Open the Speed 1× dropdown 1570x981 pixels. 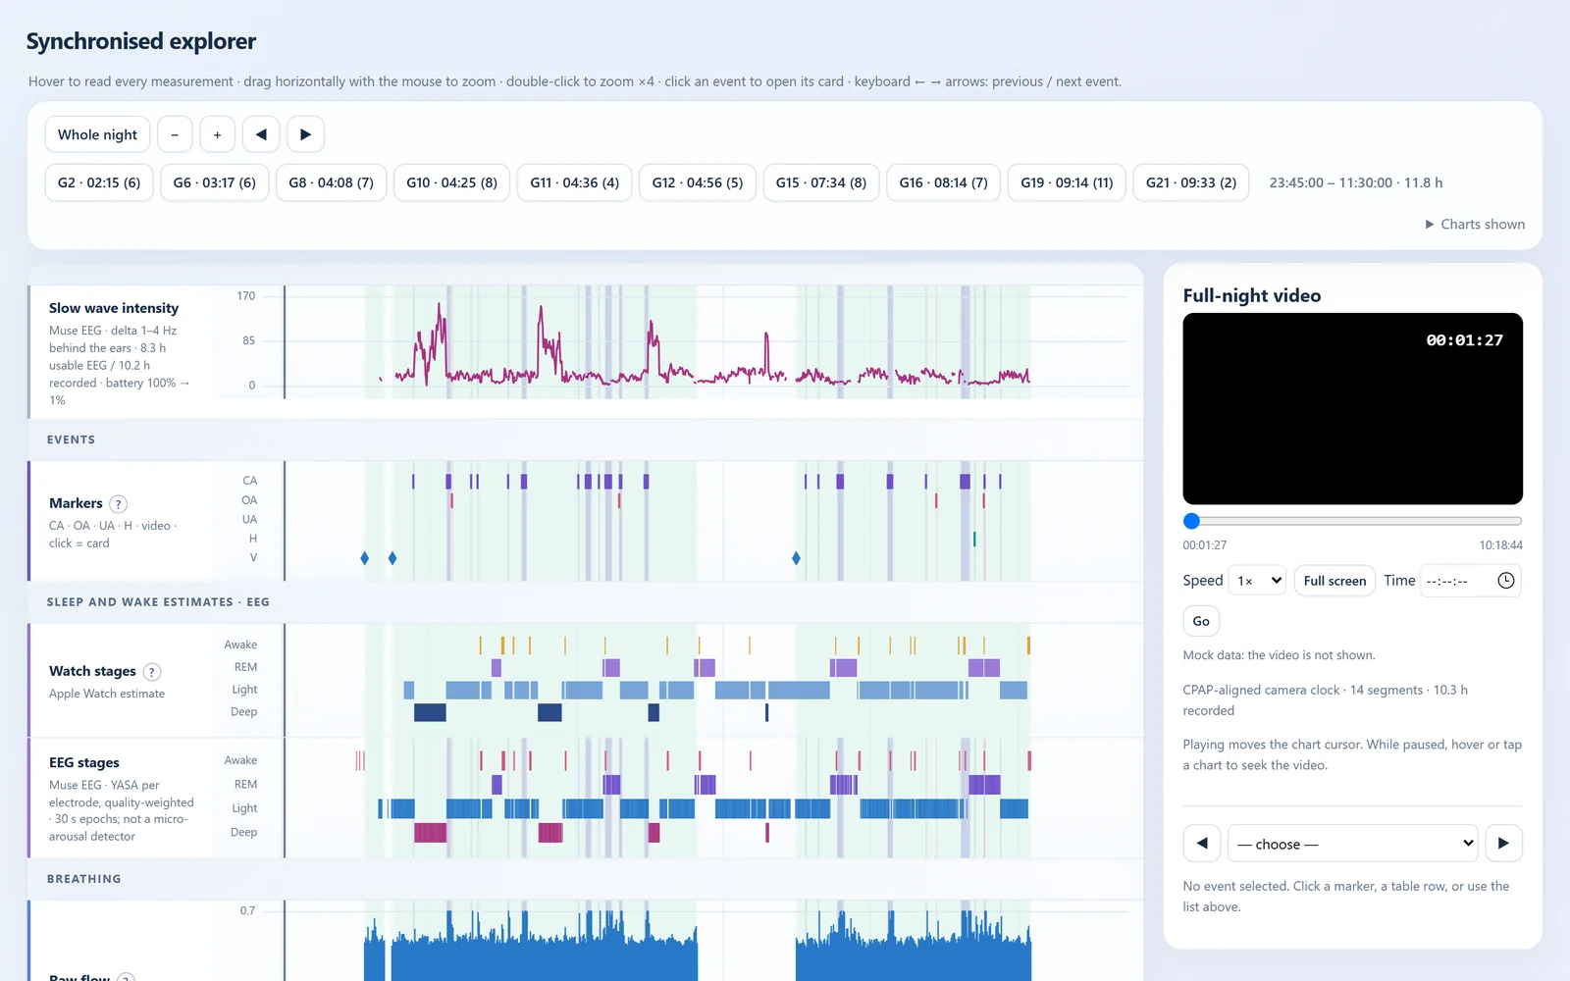(1257, 581)
